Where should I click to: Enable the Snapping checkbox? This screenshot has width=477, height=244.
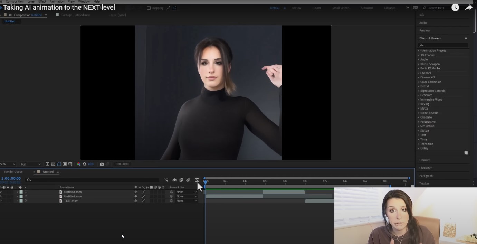click(149, 8)
